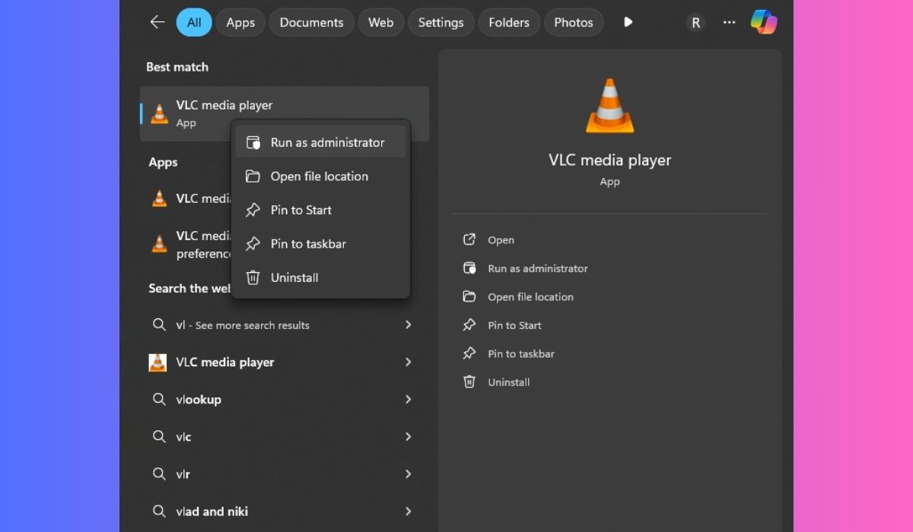
Task: Click the magnifier icon beside the vlc suggestion
Action: [x=160, y=436]
